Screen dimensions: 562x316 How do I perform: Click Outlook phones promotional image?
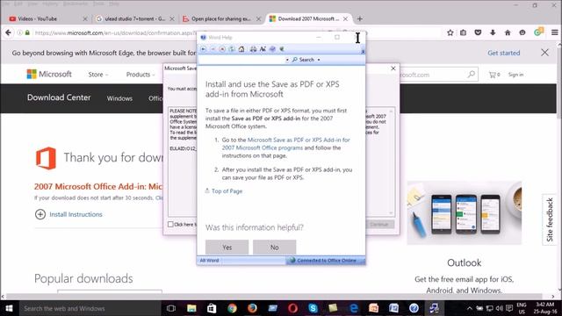coord(465,212)
